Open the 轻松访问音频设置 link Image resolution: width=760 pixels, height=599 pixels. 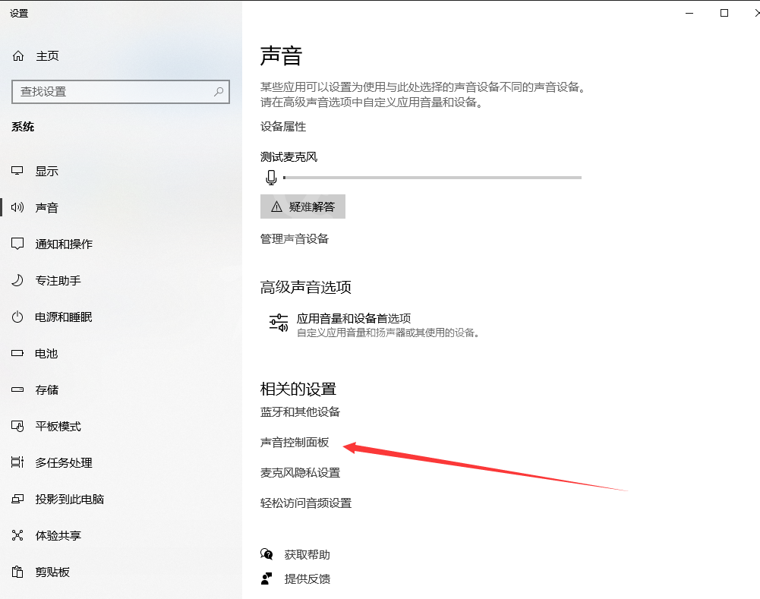(306, 503)
